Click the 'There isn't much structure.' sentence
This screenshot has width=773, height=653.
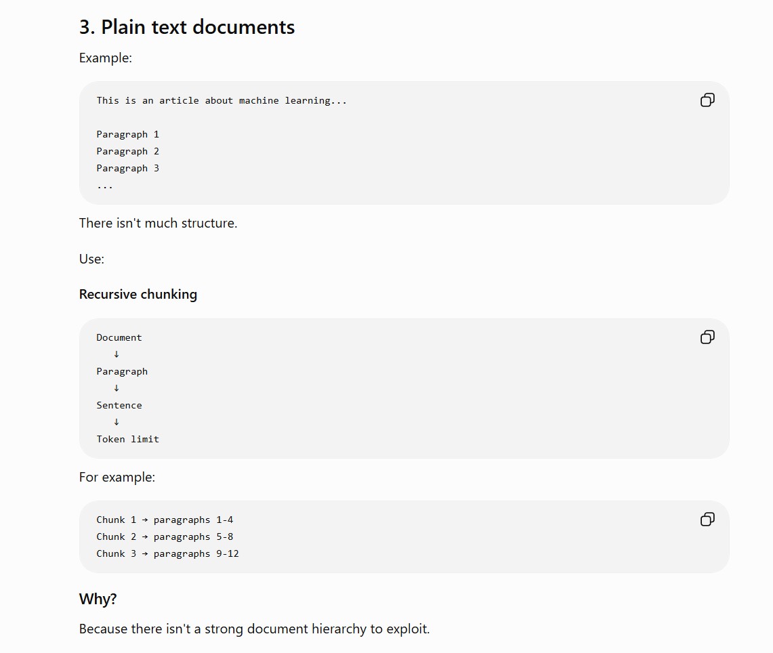click(x=159, y=224)
